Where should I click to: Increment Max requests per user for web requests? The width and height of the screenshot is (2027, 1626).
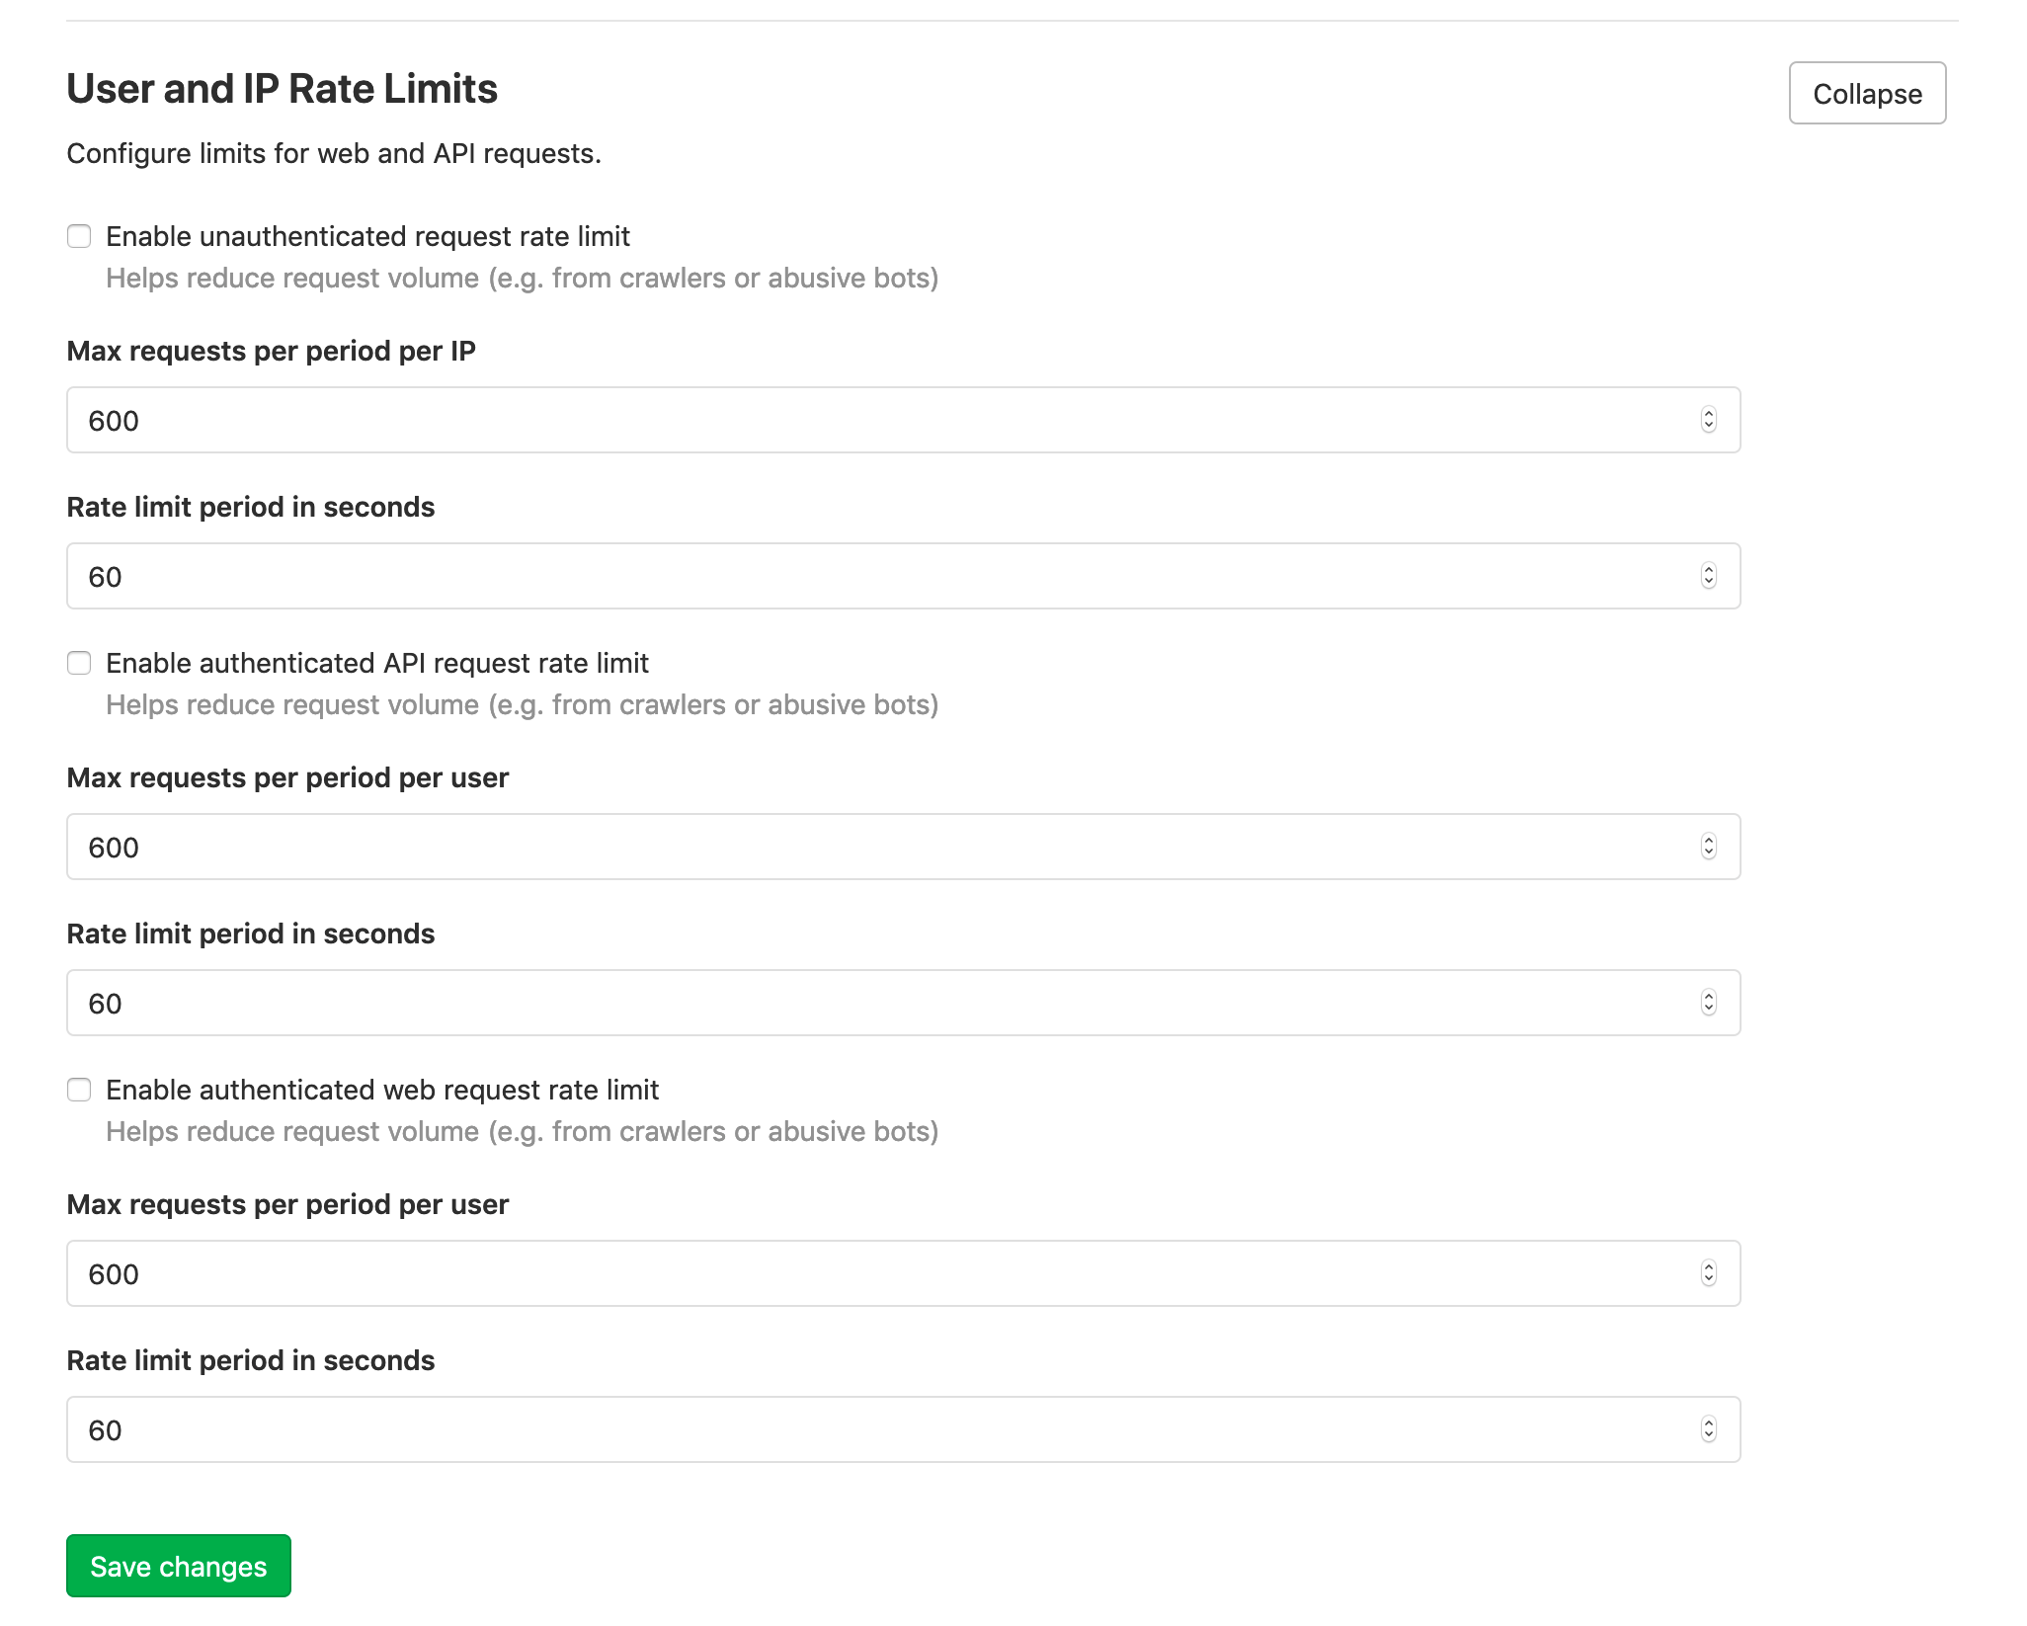click(1709, 1267)
